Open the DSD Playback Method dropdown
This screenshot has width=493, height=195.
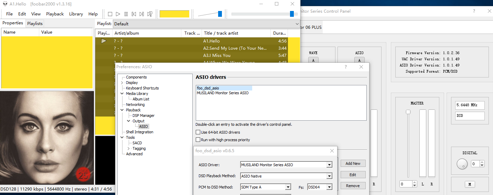click(329, 176)
